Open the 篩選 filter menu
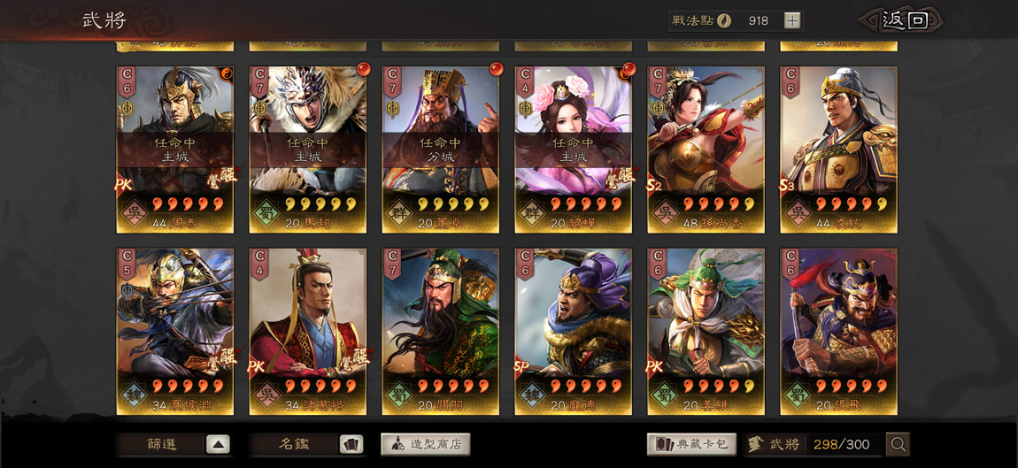Image resolution: width=1018 pixels, height=468 pixels. pyautogui.click(x=162, y=445)
